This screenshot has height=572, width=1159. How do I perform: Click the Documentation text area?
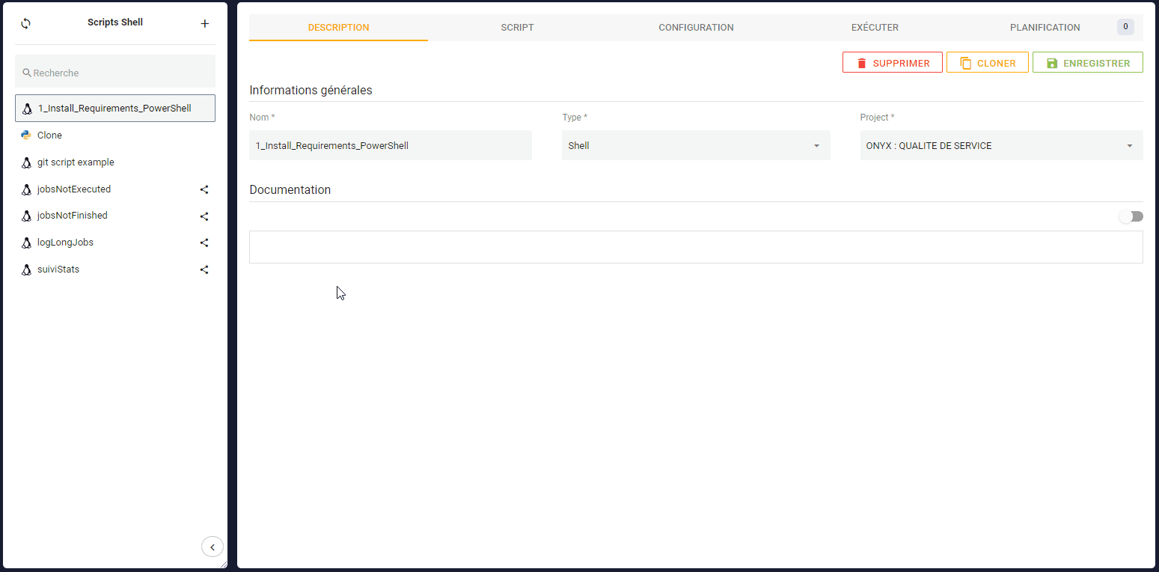tap(696, 247)
